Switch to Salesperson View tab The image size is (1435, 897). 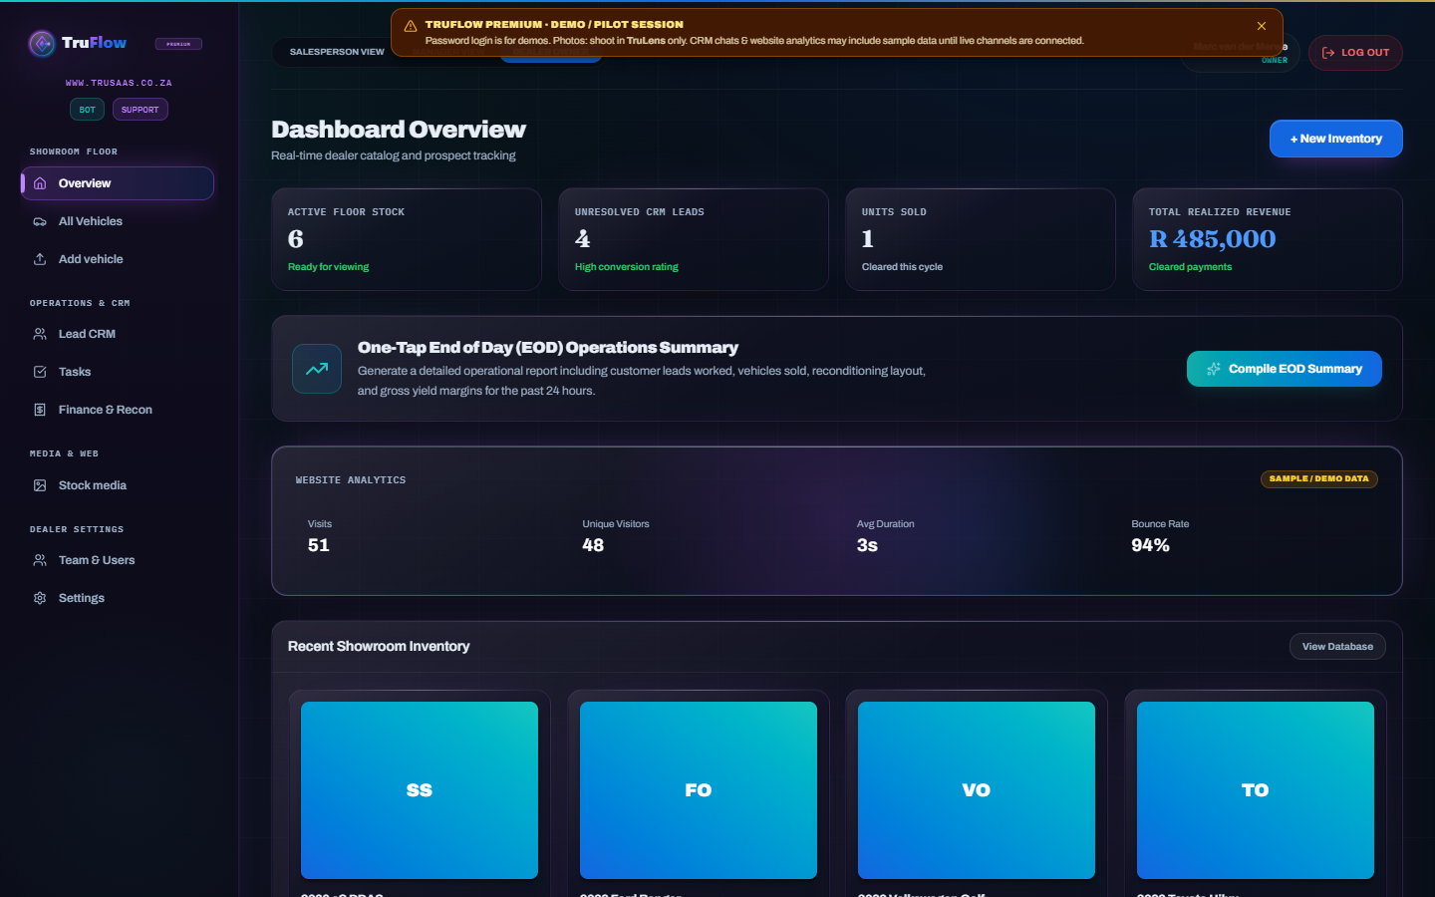tap(337, 52)
